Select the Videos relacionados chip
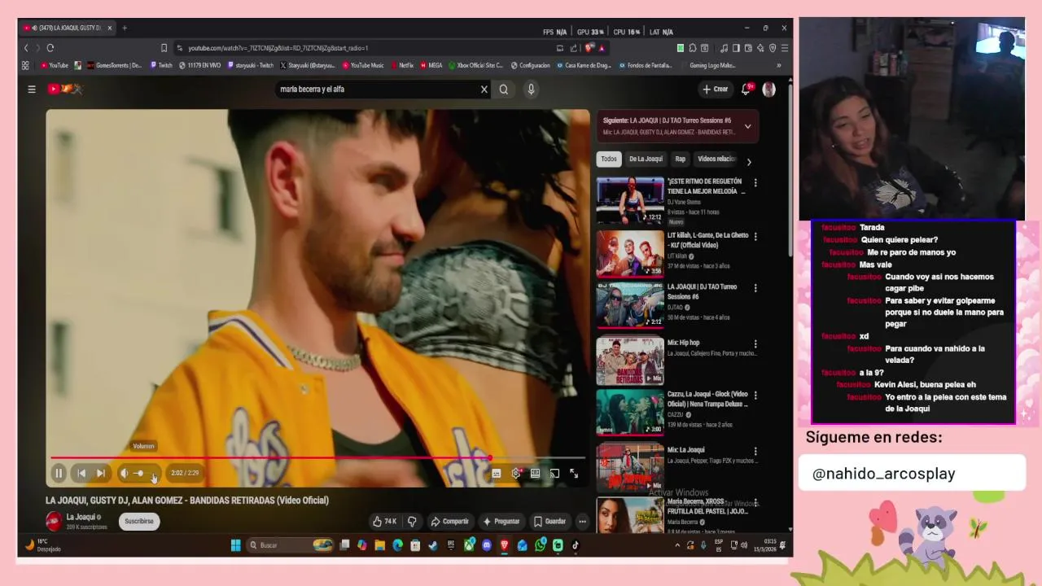Viewport: 1042px width, 586px height. click(716, 160)
